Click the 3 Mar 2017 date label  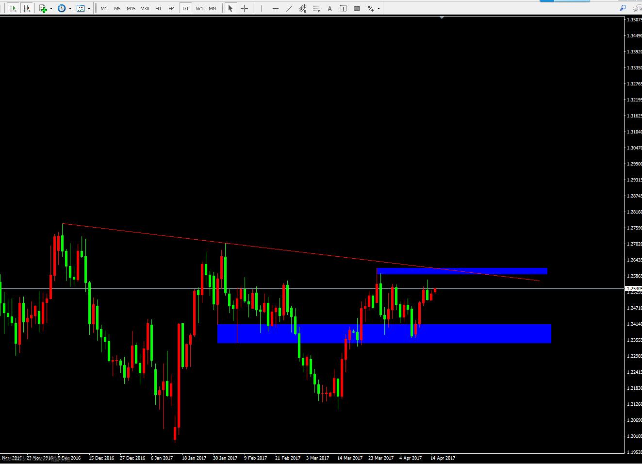pos(318,458)
